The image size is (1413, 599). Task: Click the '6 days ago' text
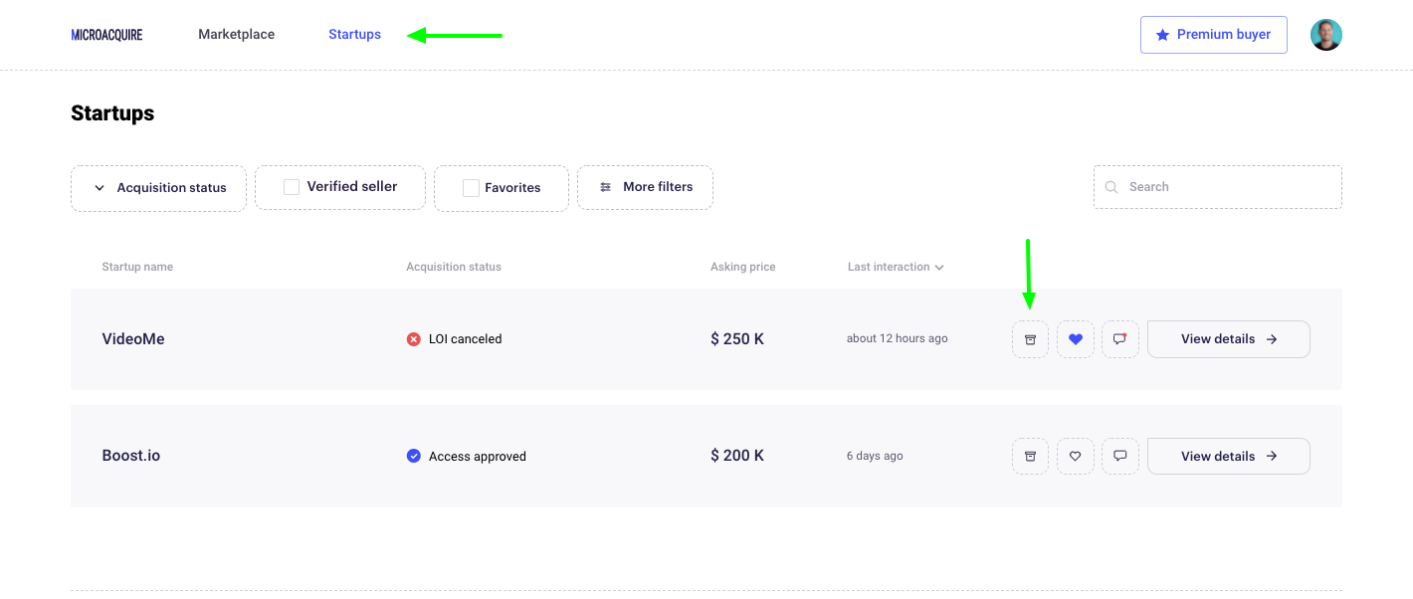click(875, 456)
